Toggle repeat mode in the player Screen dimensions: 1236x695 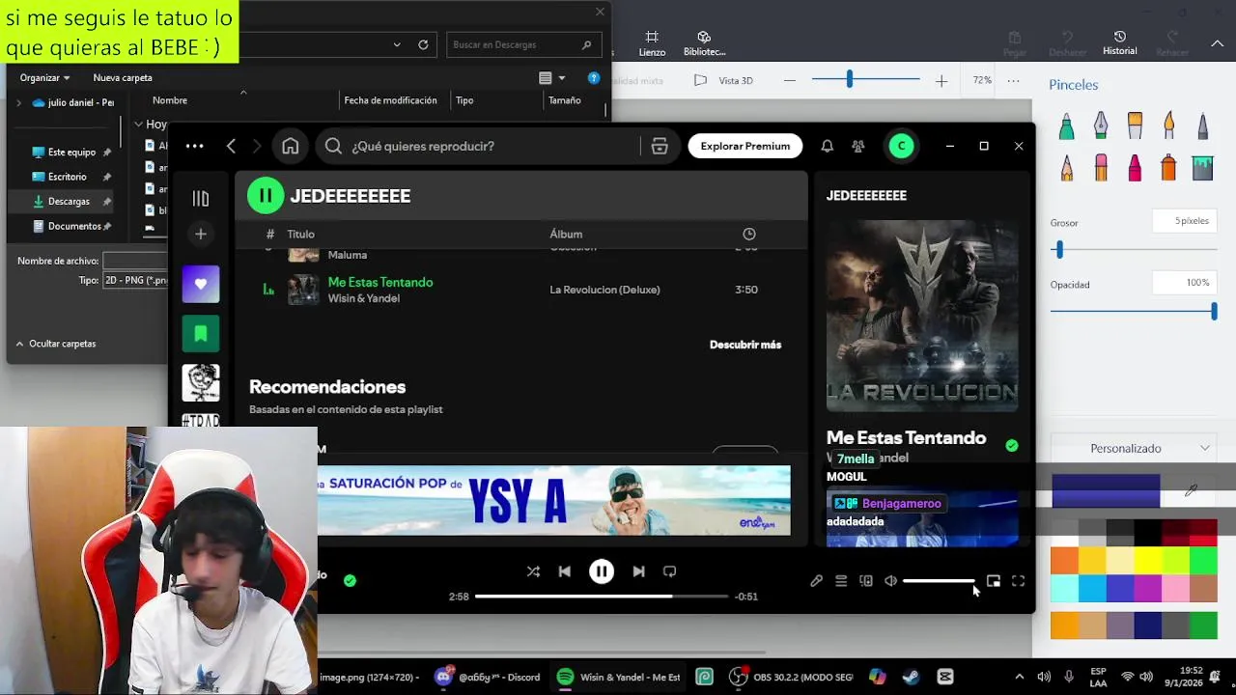669,571
